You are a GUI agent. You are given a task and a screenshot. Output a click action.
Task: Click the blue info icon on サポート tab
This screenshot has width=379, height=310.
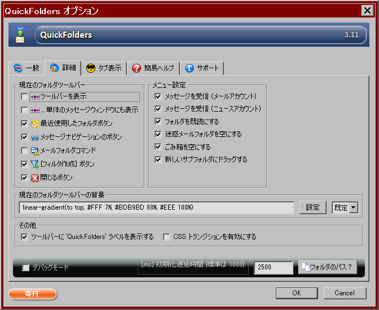(189, 68)
